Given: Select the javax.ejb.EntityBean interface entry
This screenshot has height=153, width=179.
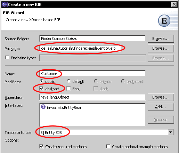Looking at the screenshot, I should (x=62, y=108).
